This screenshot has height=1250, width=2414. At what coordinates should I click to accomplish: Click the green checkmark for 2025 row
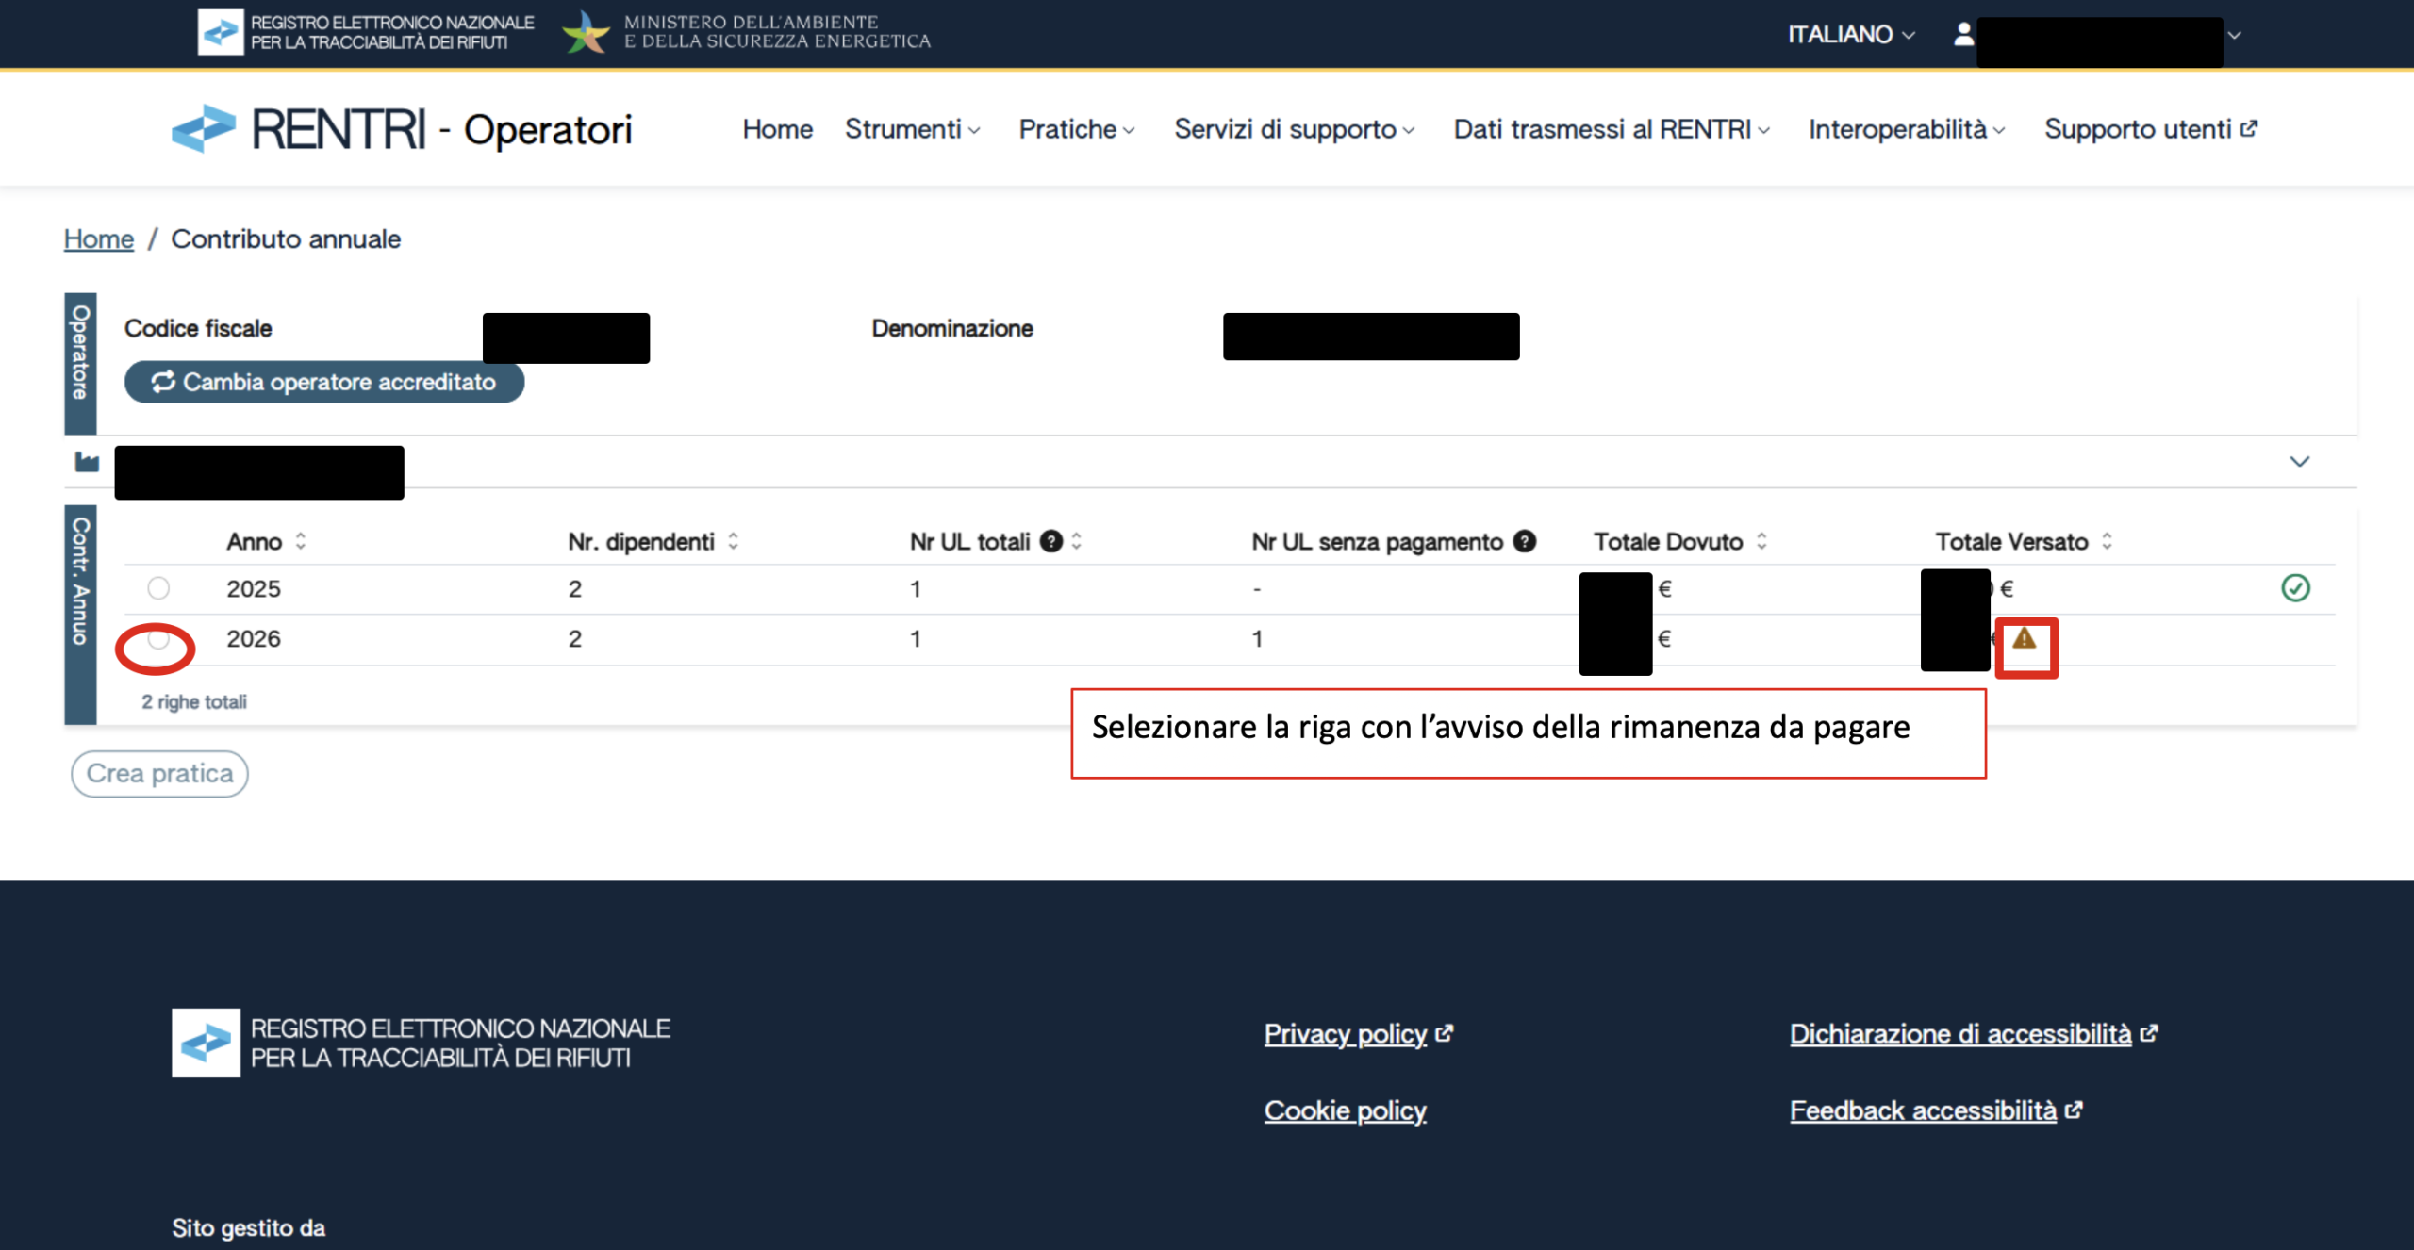(x=2295, y=588)
